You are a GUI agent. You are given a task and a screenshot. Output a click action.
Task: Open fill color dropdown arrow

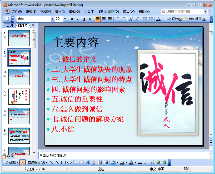118,163
